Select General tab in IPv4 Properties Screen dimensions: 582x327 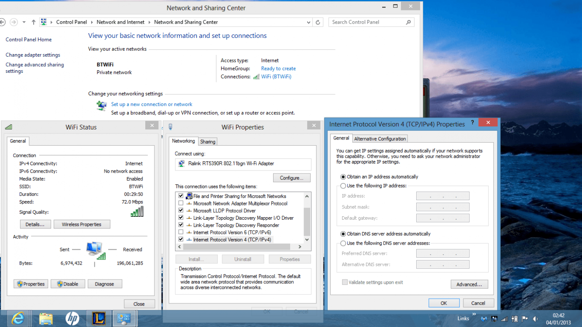point(341,138)
